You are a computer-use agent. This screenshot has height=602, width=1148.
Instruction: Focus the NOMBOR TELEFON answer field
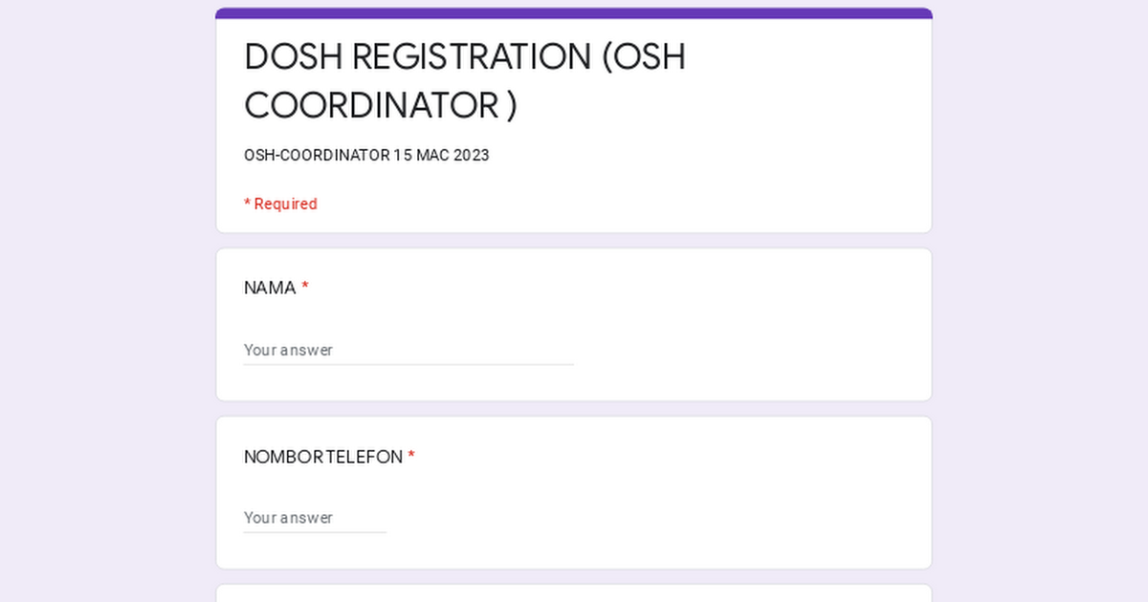315,518
